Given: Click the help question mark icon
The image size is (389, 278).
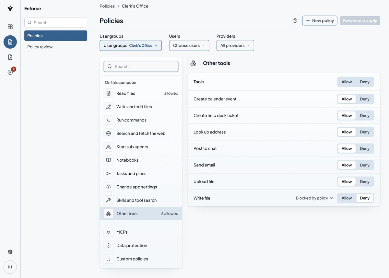Looking at the screenshot, I should [295, 20].
